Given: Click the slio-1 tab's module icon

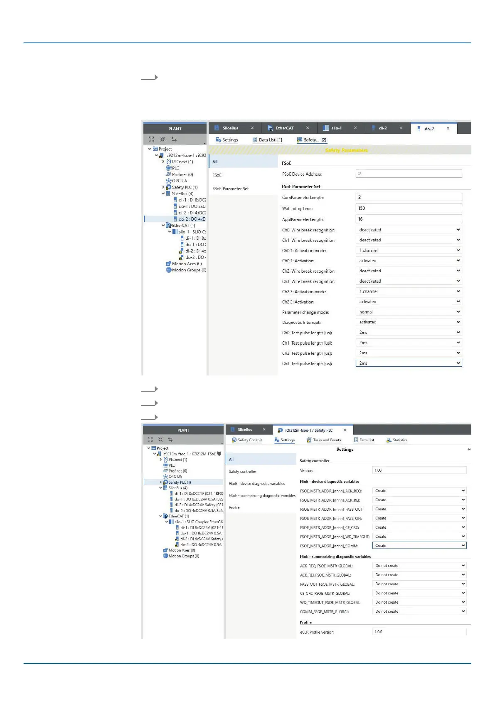Looking at the screenshot, I should (x=326, y=128).
